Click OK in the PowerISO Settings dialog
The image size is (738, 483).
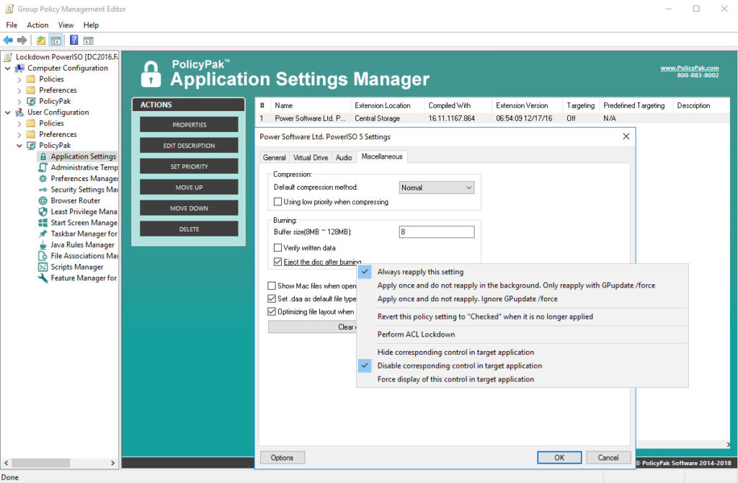click(559, 458)
